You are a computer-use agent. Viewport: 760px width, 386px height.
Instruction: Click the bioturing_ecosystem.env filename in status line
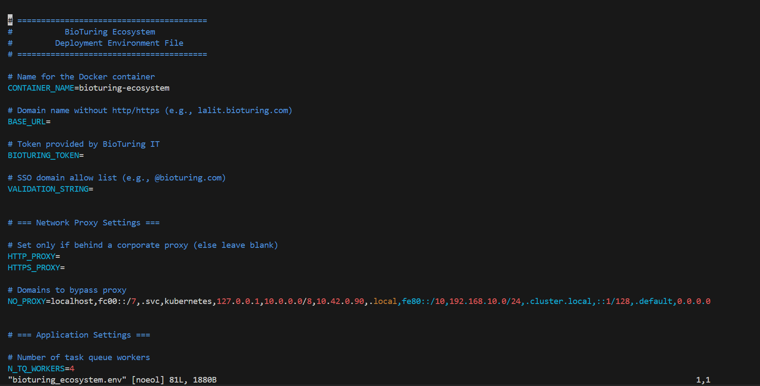tap(67, 380)
